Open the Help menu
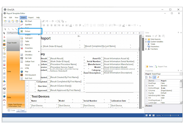The height and width of the screenshot is (128, 185). click(38, 17)
